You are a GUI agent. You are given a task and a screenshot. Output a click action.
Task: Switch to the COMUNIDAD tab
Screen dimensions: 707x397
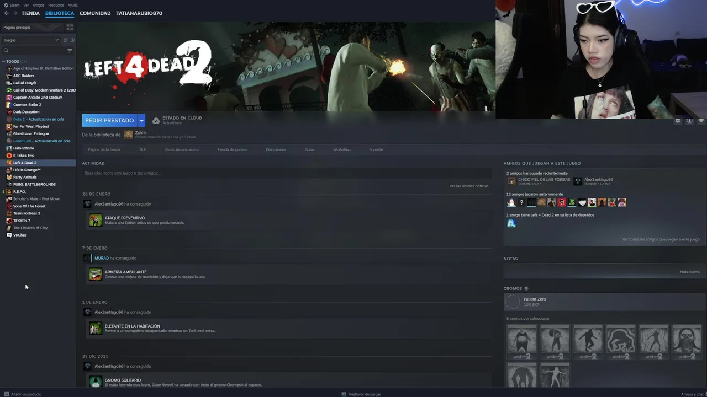point(95,13)
